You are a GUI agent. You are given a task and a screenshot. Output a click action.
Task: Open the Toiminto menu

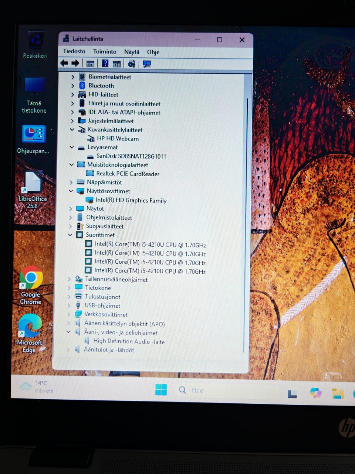pos(105,51)
